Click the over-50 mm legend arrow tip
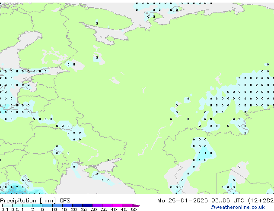This screenshot has height=211, width=274. pos(137,206)
